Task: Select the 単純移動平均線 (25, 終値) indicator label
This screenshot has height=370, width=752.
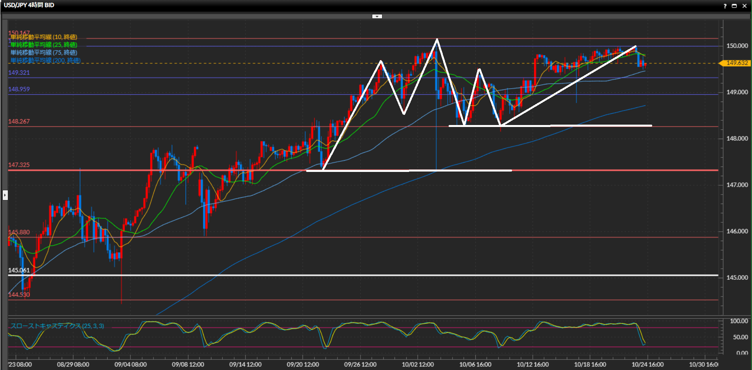Action: click(44, 45)
